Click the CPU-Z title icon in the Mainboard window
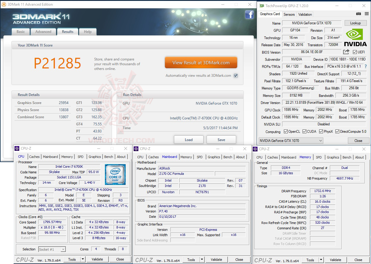Image resolution: width=371 pixels, height=264 pixels. (136, 148)
